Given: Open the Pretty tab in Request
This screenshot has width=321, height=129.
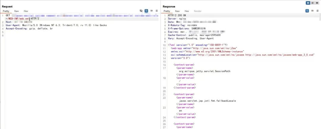Looking at the screenshot, I should 6,11.
